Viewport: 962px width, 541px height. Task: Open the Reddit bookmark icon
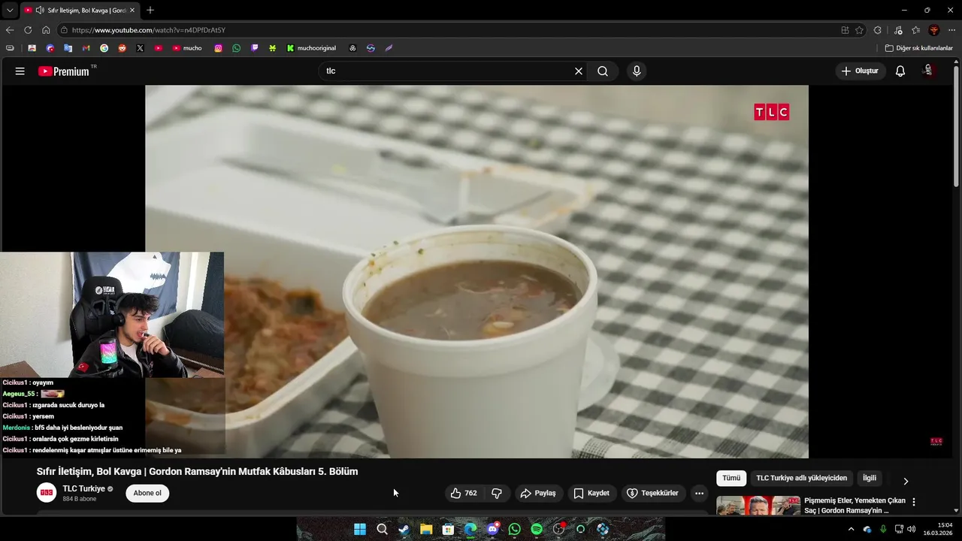pos(122,48)
